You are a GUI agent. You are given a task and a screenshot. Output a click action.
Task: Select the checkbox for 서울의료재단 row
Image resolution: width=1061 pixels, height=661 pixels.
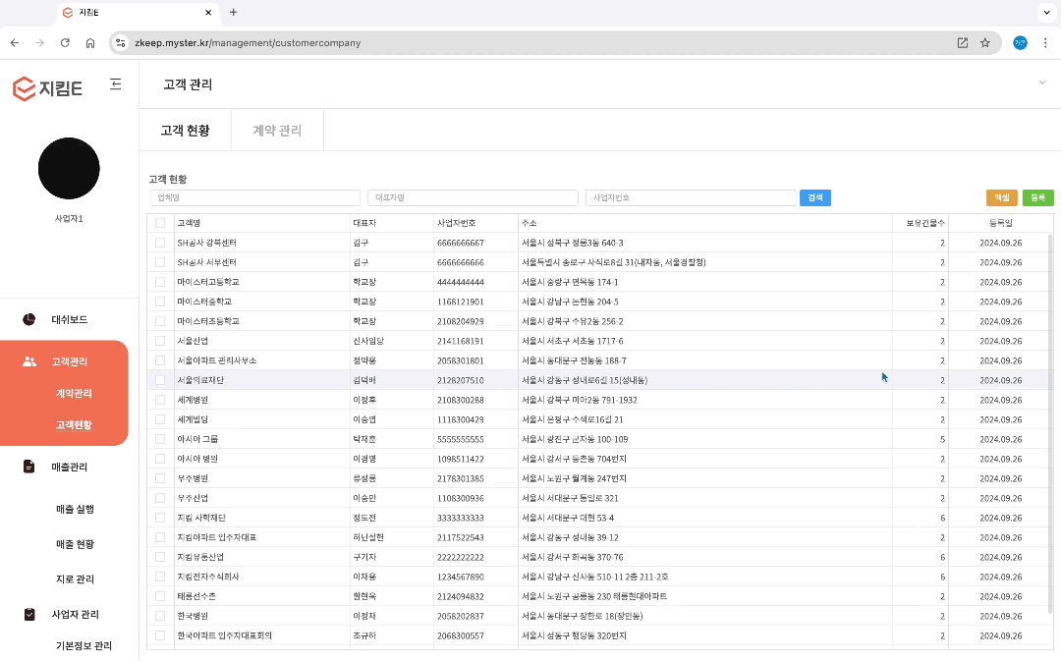(160, 380)
